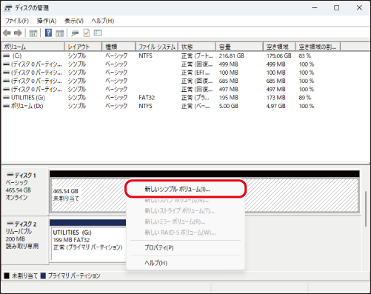Select the ディスク 1 label panel

(24, 191)
